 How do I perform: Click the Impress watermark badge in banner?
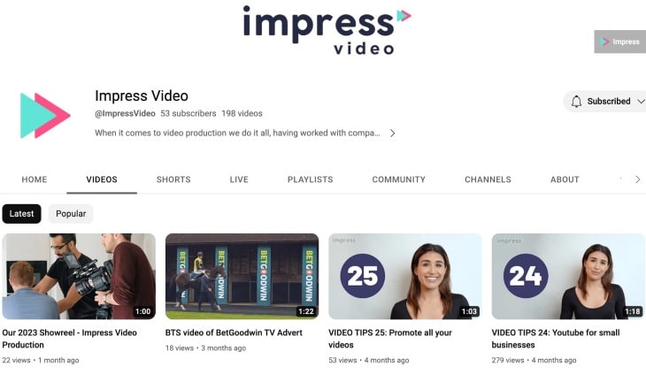click(x=619, y=42)
